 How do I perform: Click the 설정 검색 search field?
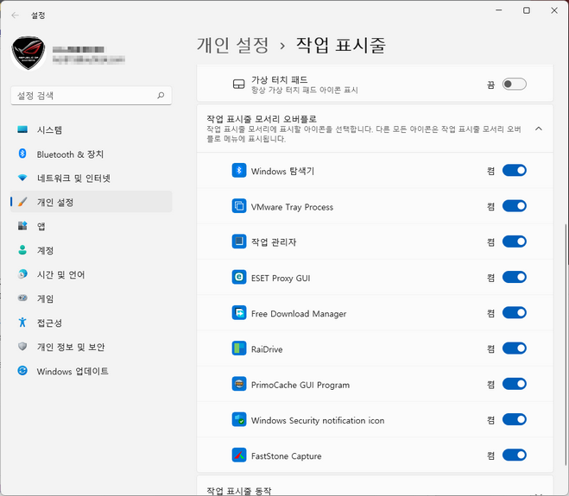click(x=91, y=96)
